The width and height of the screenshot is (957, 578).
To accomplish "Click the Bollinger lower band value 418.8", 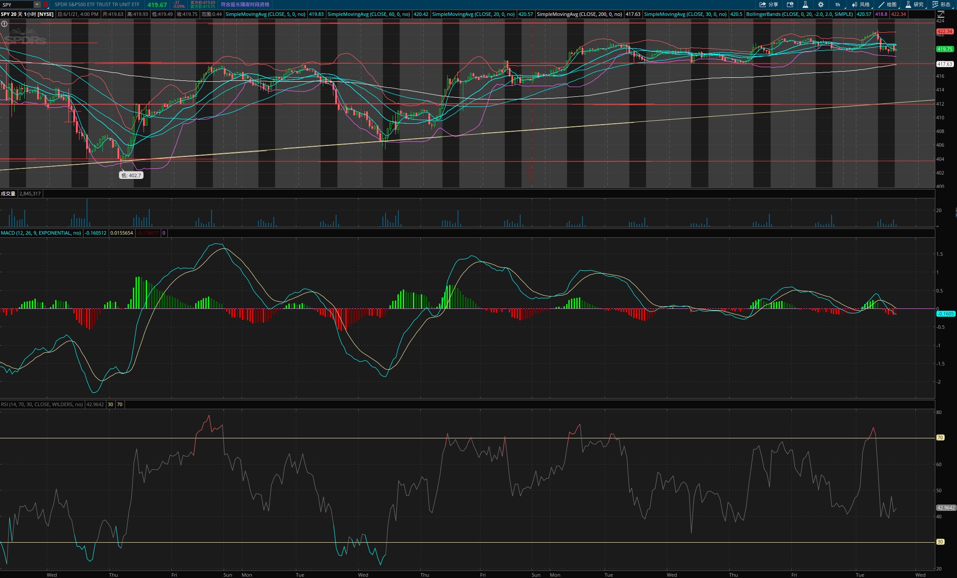I will click(881, 14).
